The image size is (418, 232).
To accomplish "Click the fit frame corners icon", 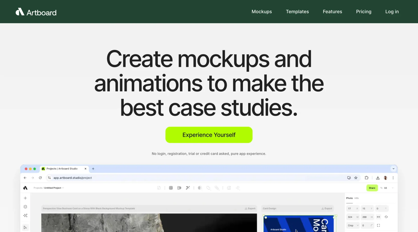I will click(378, 225).
